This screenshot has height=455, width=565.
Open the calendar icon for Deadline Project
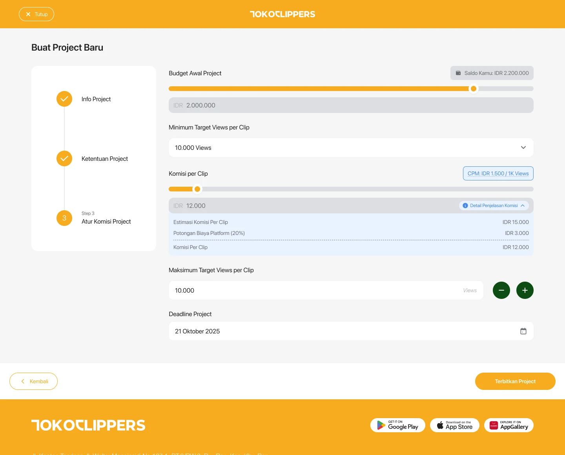pyautogui.click(x=523, y=331)
